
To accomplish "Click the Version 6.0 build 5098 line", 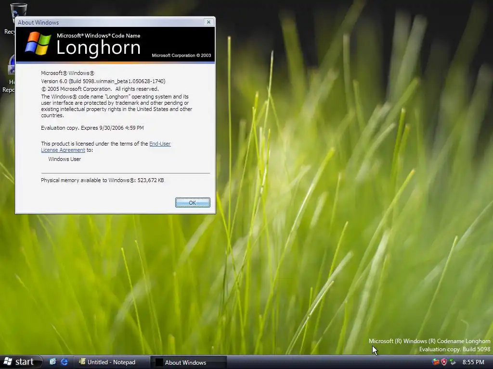I will click(103, 81).
